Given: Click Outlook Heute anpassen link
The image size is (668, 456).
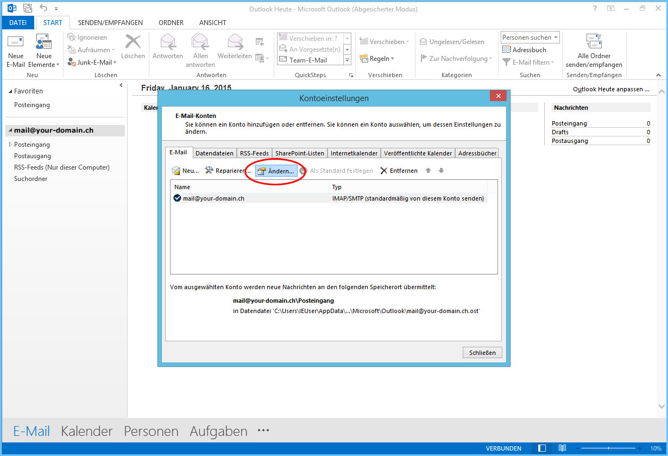Looking at the screenshot, I should [611, 89].
